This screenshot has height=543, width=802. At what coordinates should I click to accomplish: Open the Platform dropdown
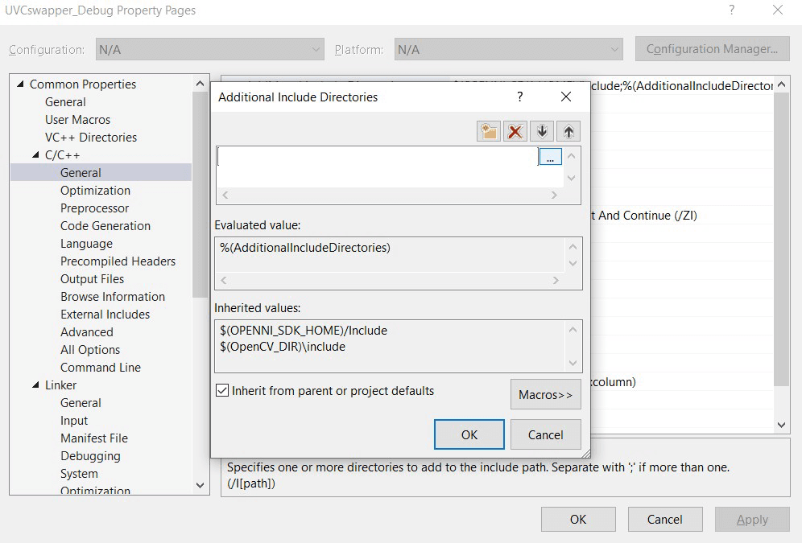[508, 50]
